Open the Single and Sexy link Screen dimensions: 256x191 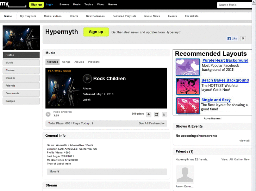coord(216,100)
